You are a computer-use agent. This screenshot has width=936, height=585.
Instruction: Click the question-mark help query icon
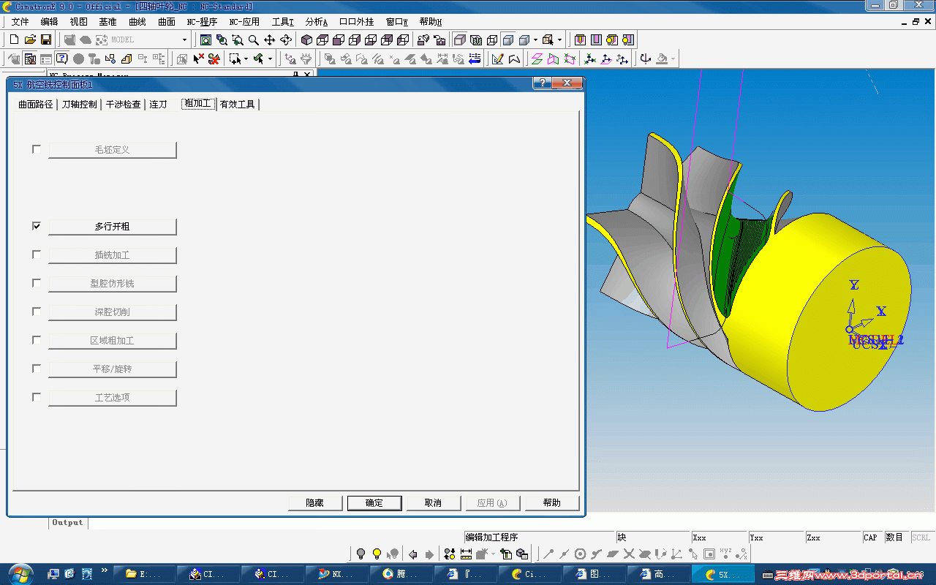point(62,58)
